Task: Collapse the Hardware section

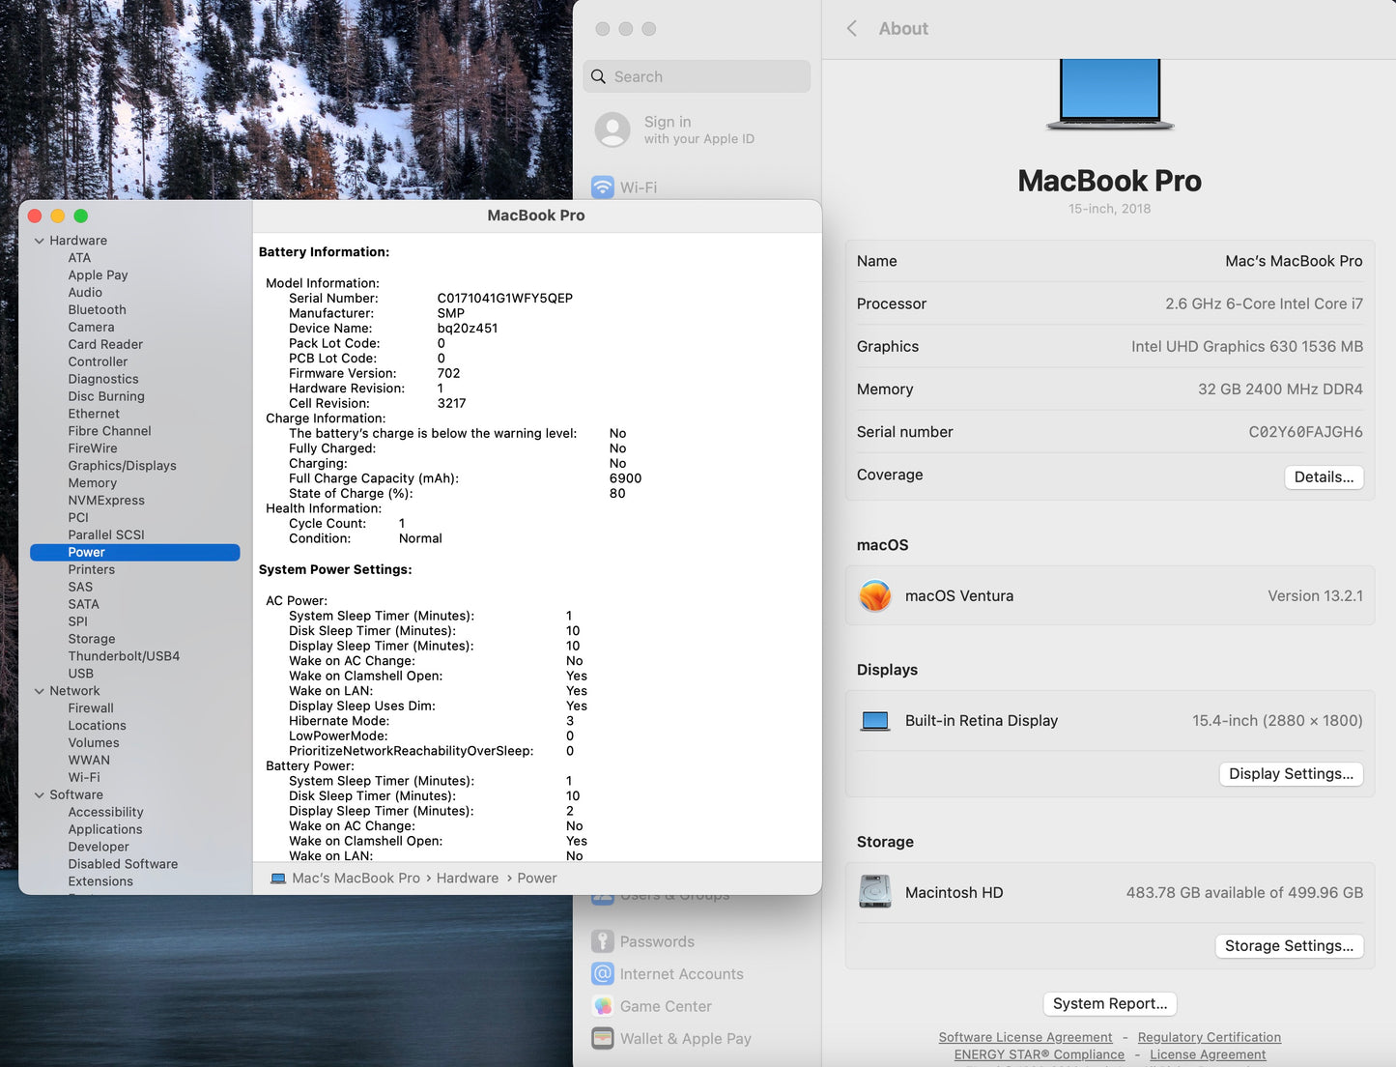Action: (40, 240)
